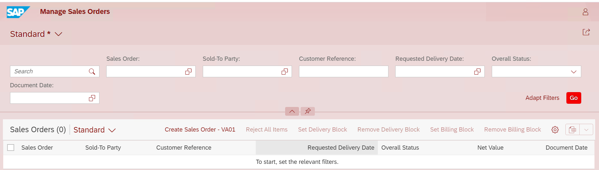Collapse the filter header with chevron
599x170 pixels.
tap(292, 111)
